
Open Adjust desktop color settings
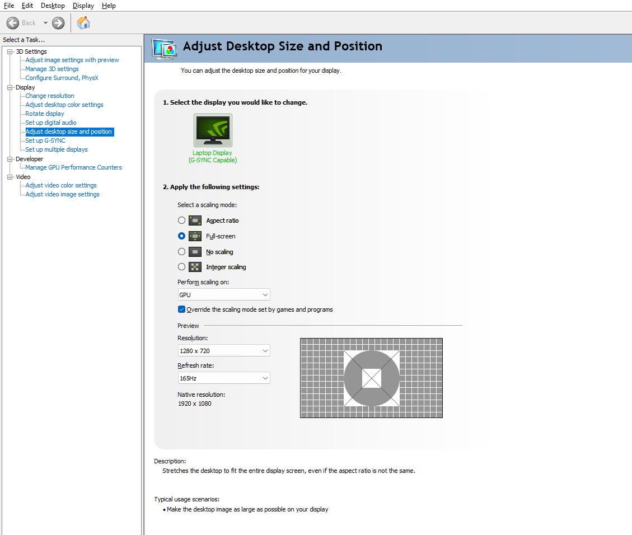pos(64,105)
